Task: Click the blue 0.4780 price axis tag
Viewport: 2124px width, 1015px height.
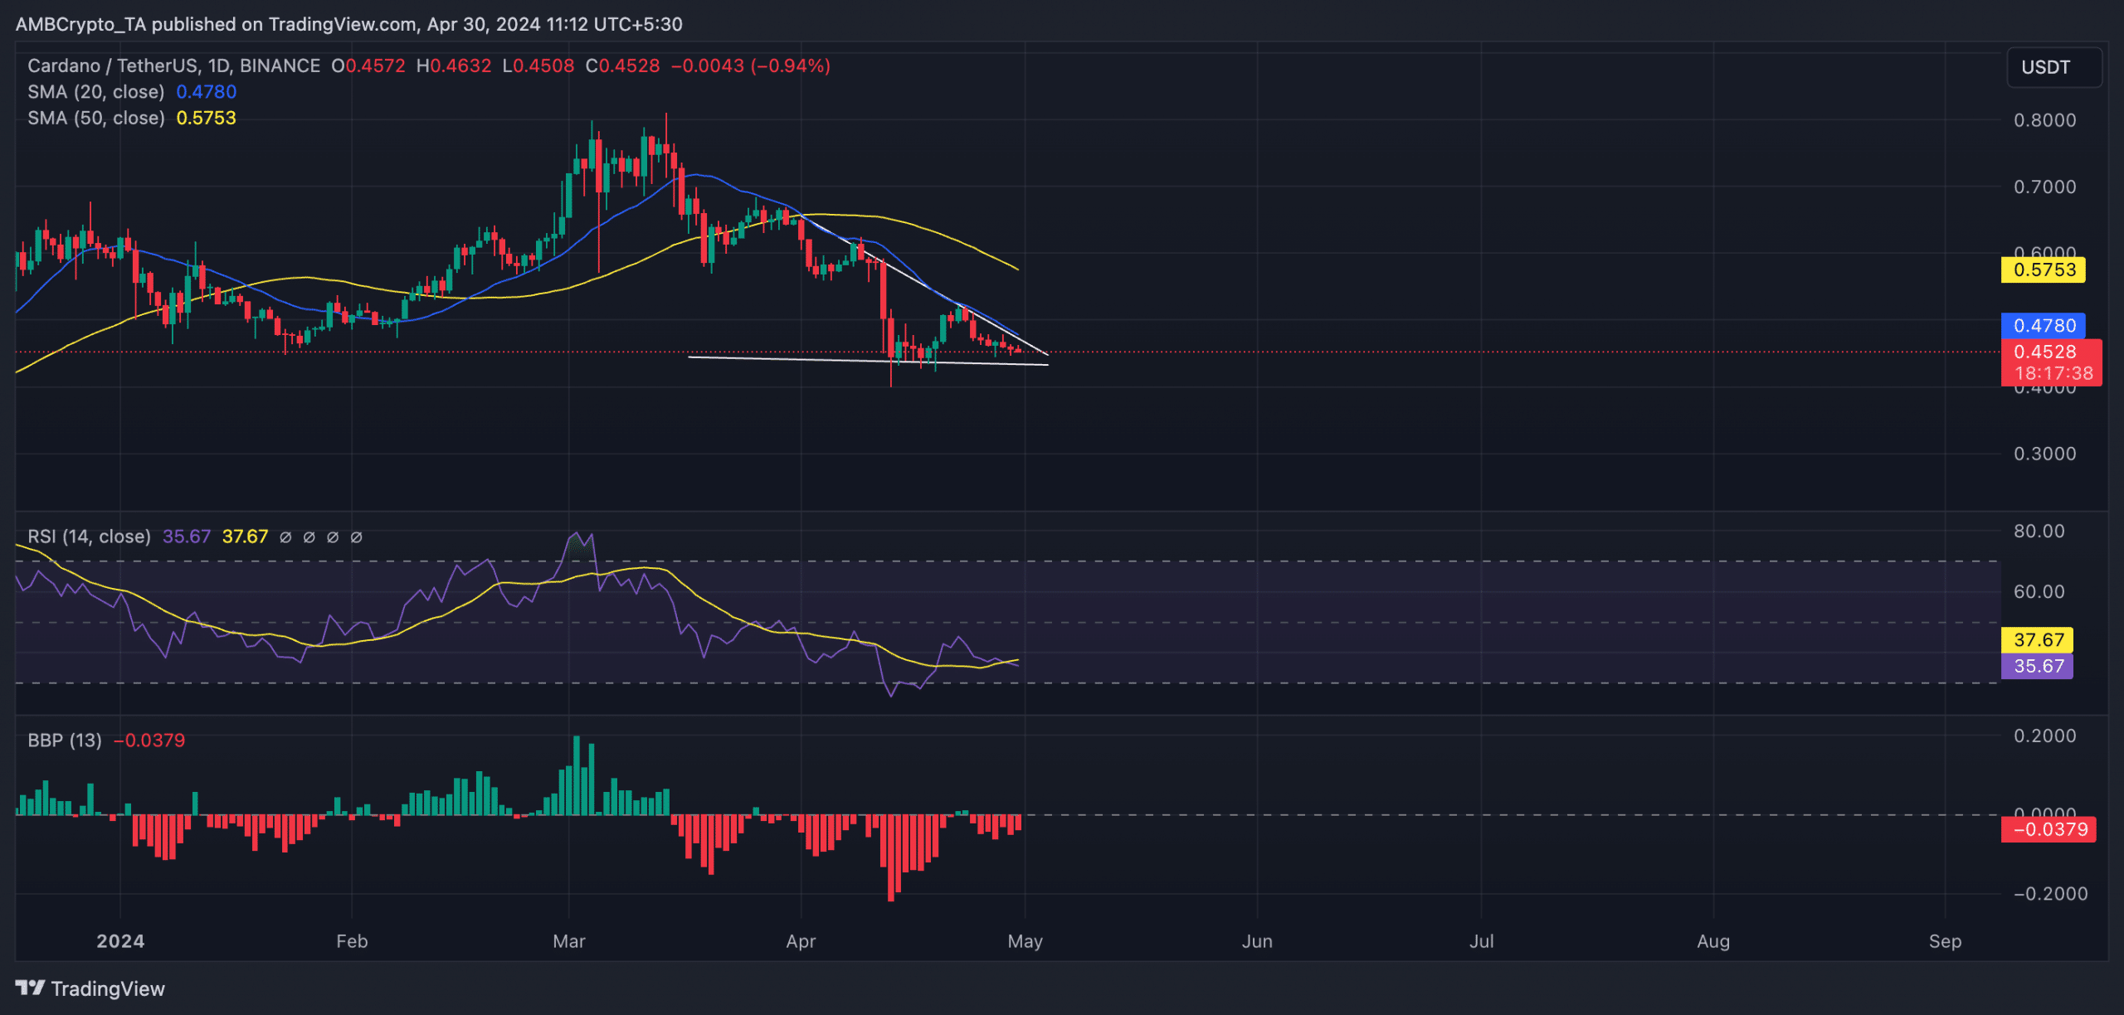Action: pos(2044,325)
